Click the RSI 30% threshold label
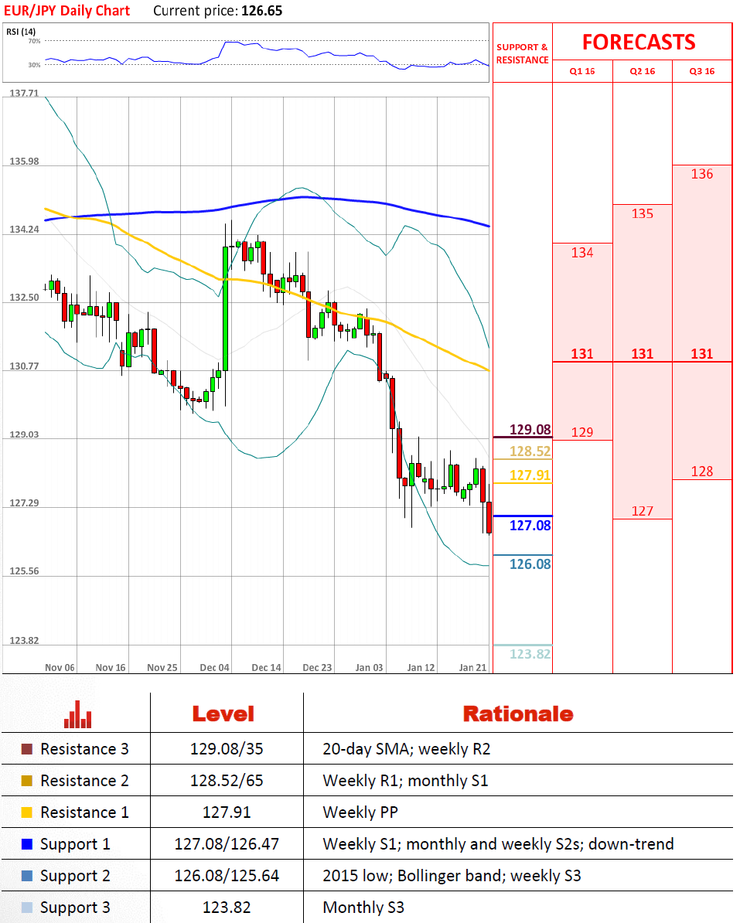The image size is (740, 923). (34, 66)
